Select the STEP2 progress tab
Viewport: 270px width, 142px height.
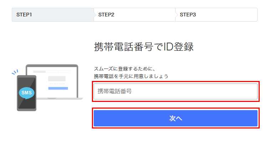tap(135, 15)
